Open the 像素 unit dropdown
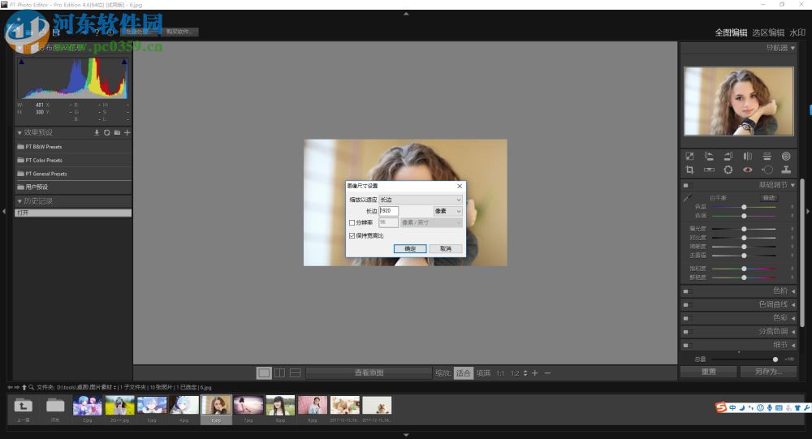 (x=447, y=211)
